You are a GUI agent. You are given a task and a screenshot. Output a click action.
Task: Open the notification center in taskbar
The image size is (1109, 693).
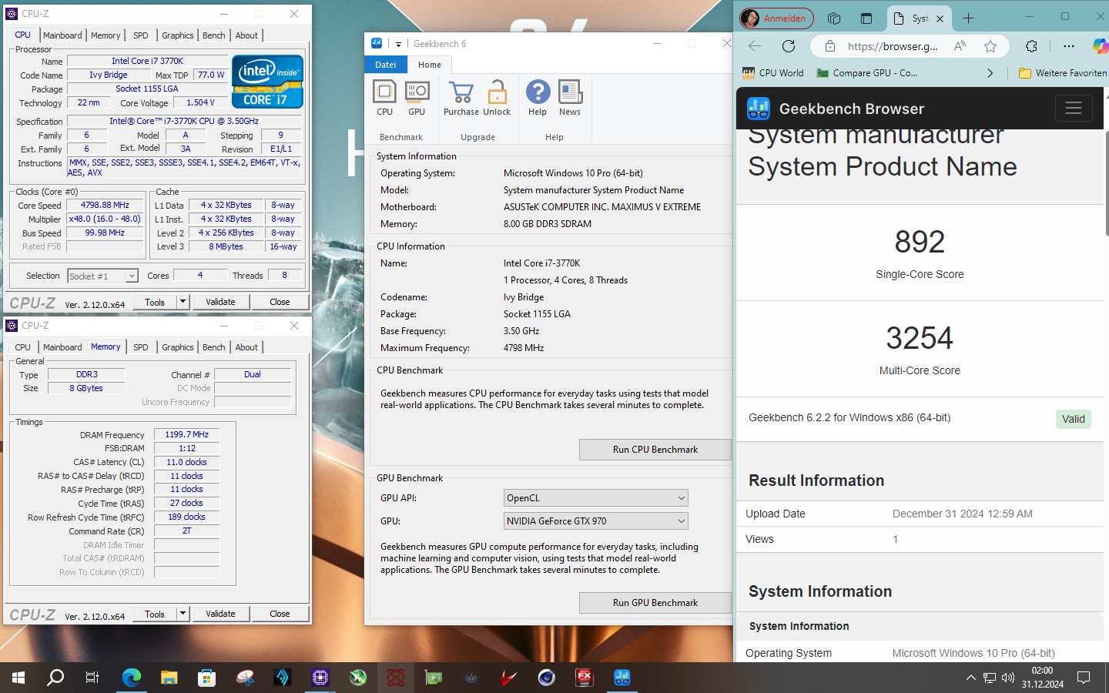pos(1084,678)
